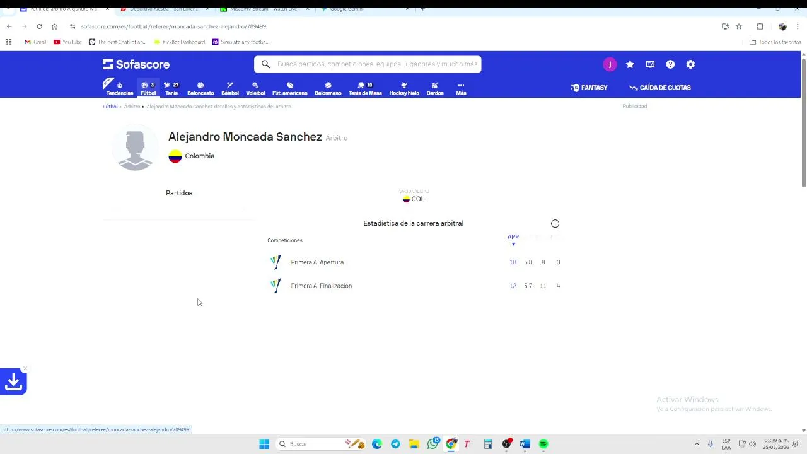Image resolution: width=807 pixels, height=454 pixels.
Task: Open Fútbol breadcrumb link
Action: (x=110, y=107)
